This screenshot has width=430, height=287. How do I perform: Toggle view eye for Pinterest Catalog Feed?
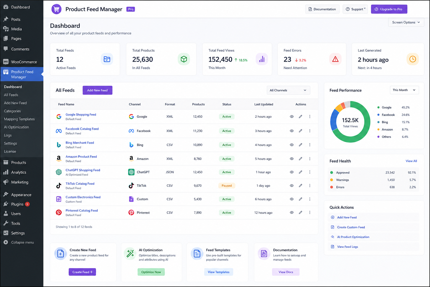292,212
